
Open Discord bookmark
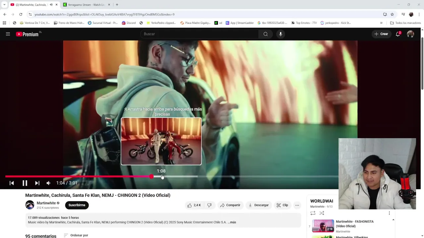point(129,23)
